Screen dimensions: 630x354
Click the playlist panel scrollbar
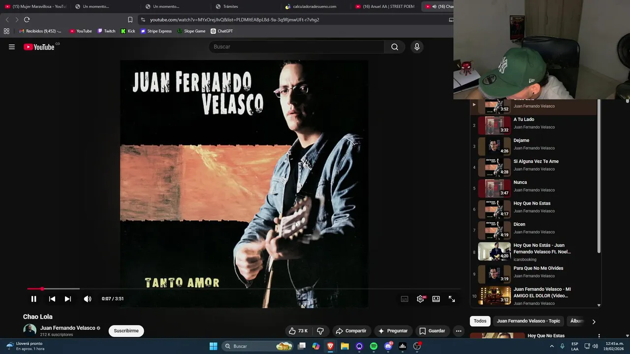(599, 177)
